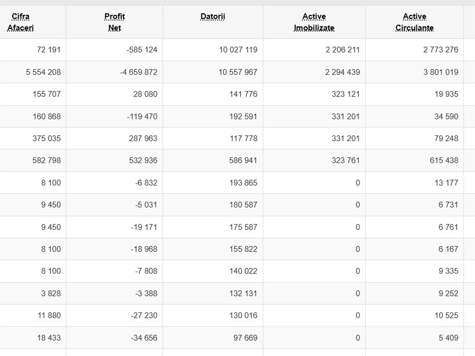The height and width of the screenshot is (356, 475).
Task: Click the 72 191 Cifra Afaceri cell
Action: pyautogui.click(x=48, y=50)
